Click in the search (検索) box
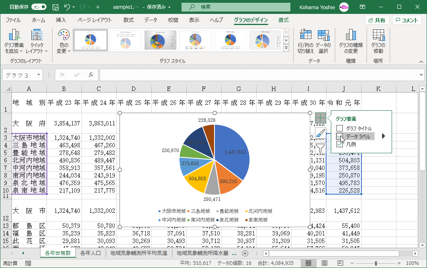This screenshot has width=427, height=268. pyautogui.click(x=236, y=7)
